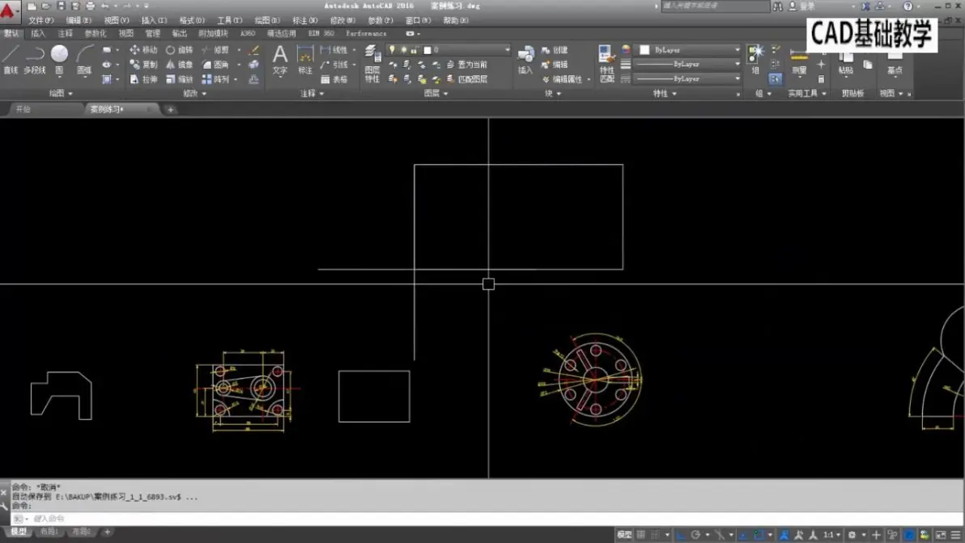Click the Insert block (插入) icon
The image size is (965, 543).
click(525, 60)
